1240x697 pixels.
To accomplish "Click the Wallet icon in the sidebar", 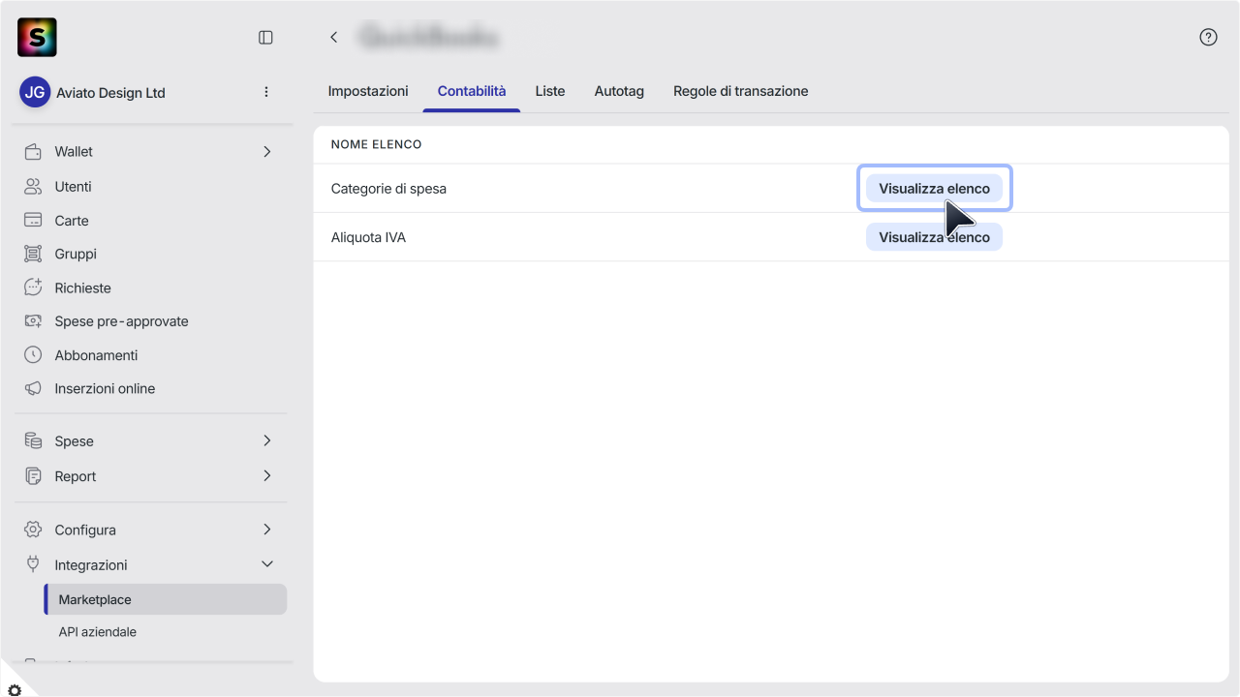I will [x=33, y=151].
